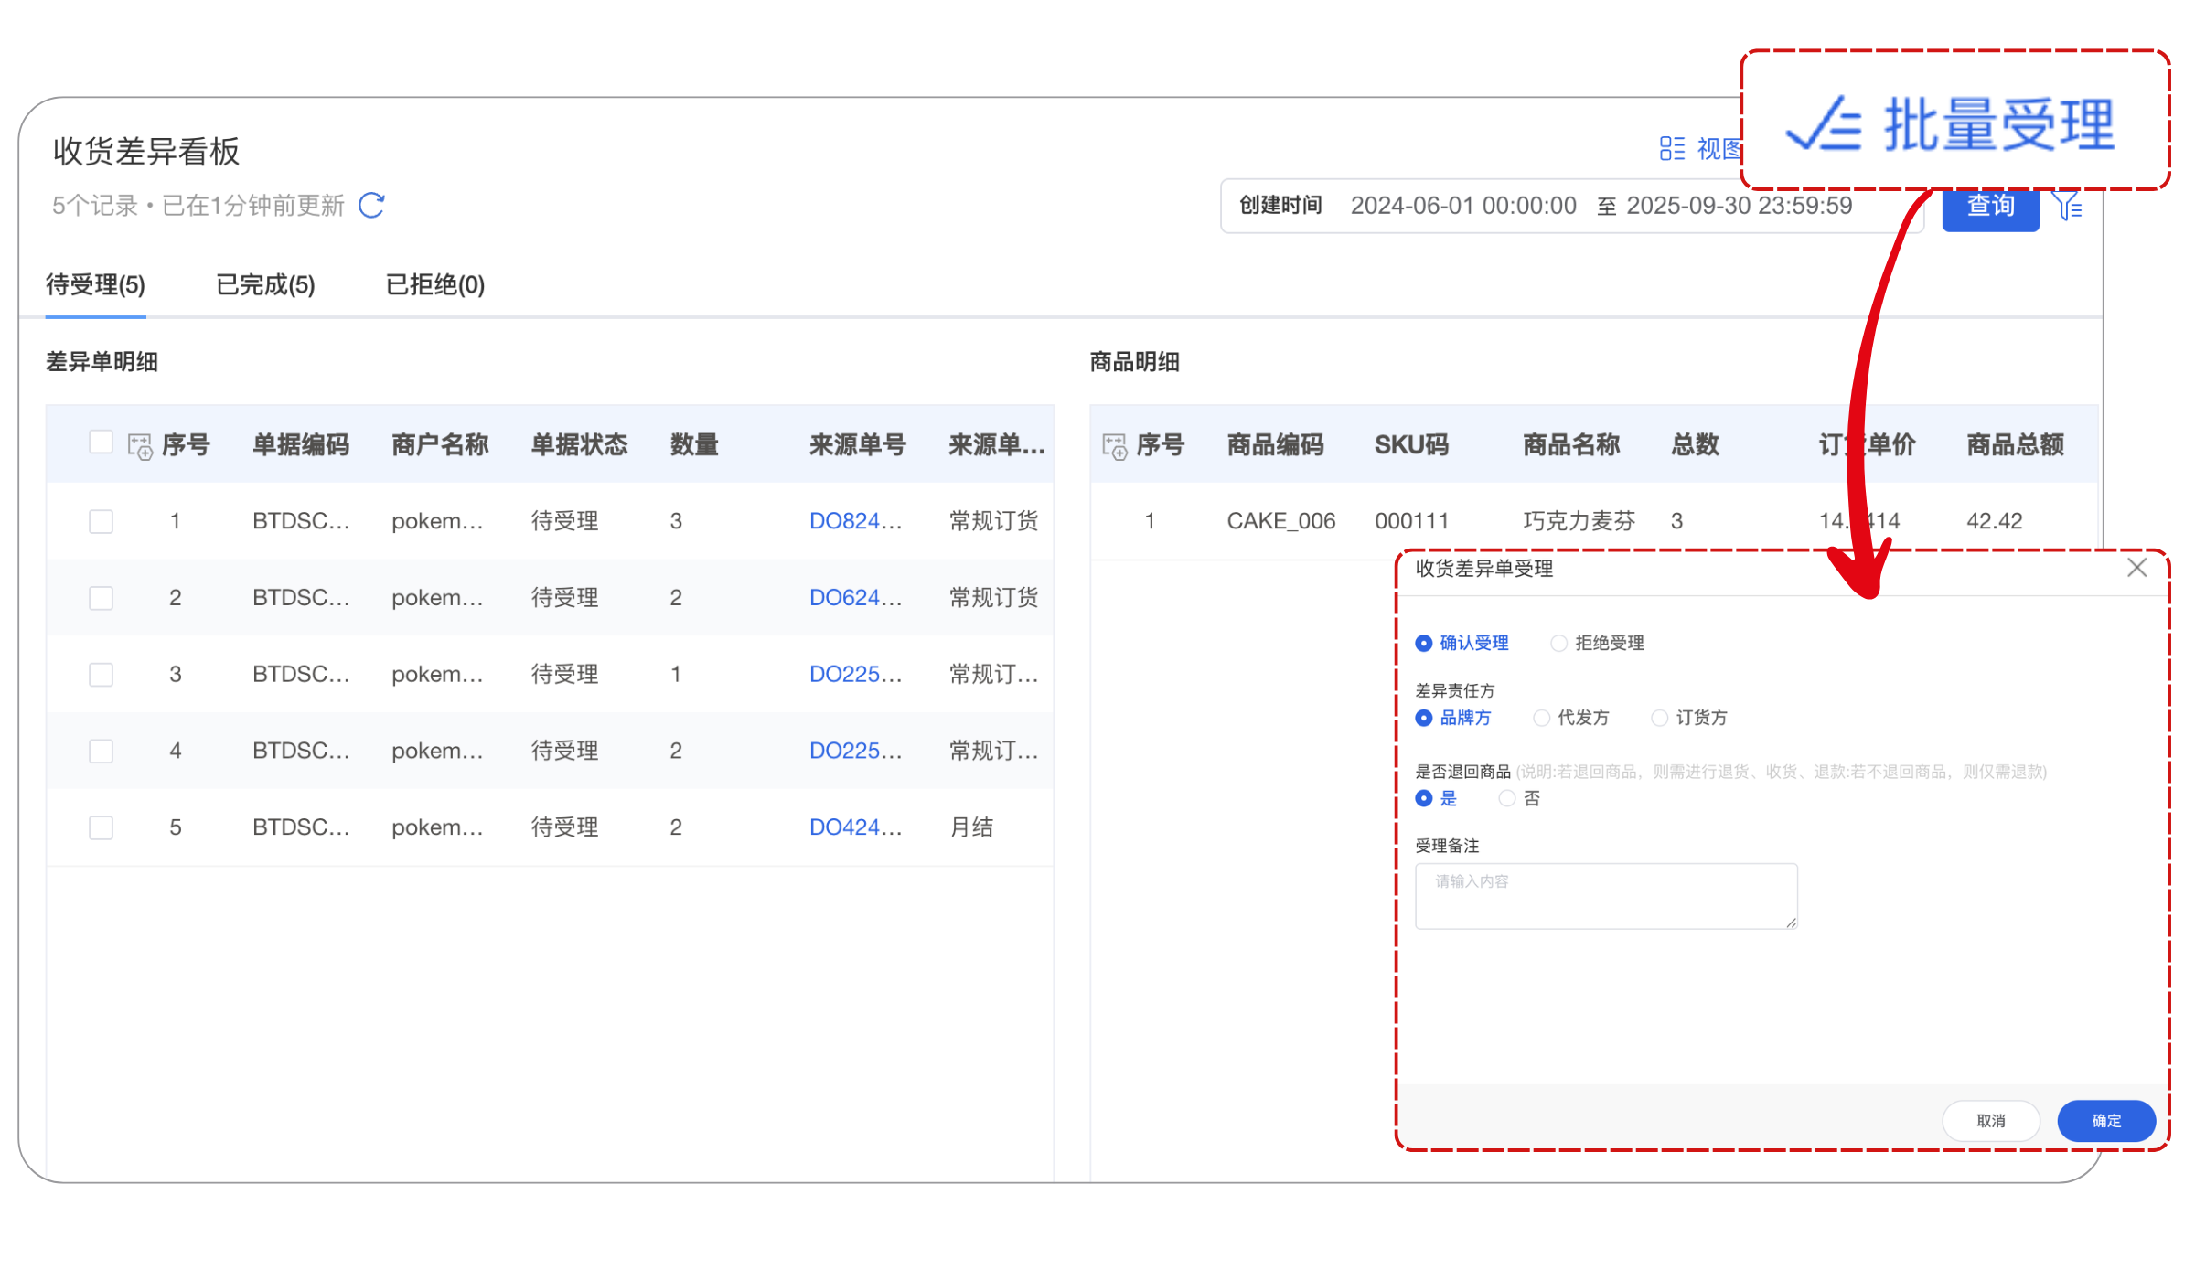Click the 确定 button in dialog

click(x=2105, y=1121)
